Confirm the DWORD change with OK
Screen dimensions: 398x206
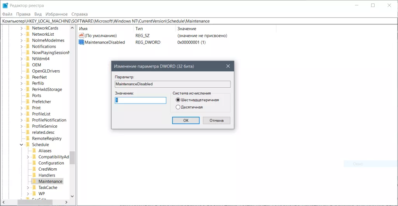pos(186,120)
